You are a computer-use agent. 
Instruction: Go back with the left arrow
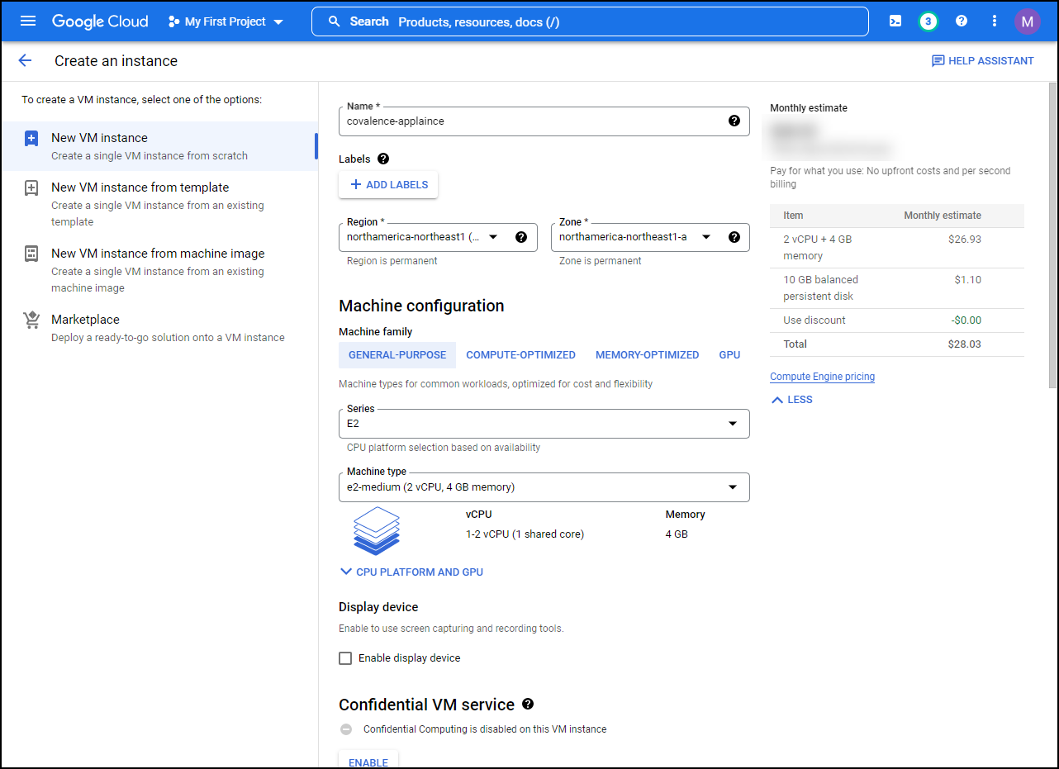coord(25,60)
